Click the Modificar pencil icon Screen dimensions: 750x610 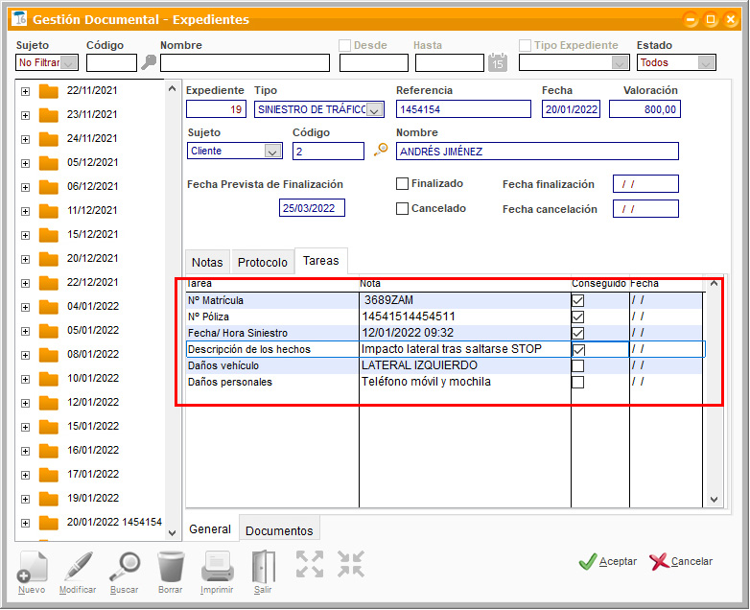78,567
